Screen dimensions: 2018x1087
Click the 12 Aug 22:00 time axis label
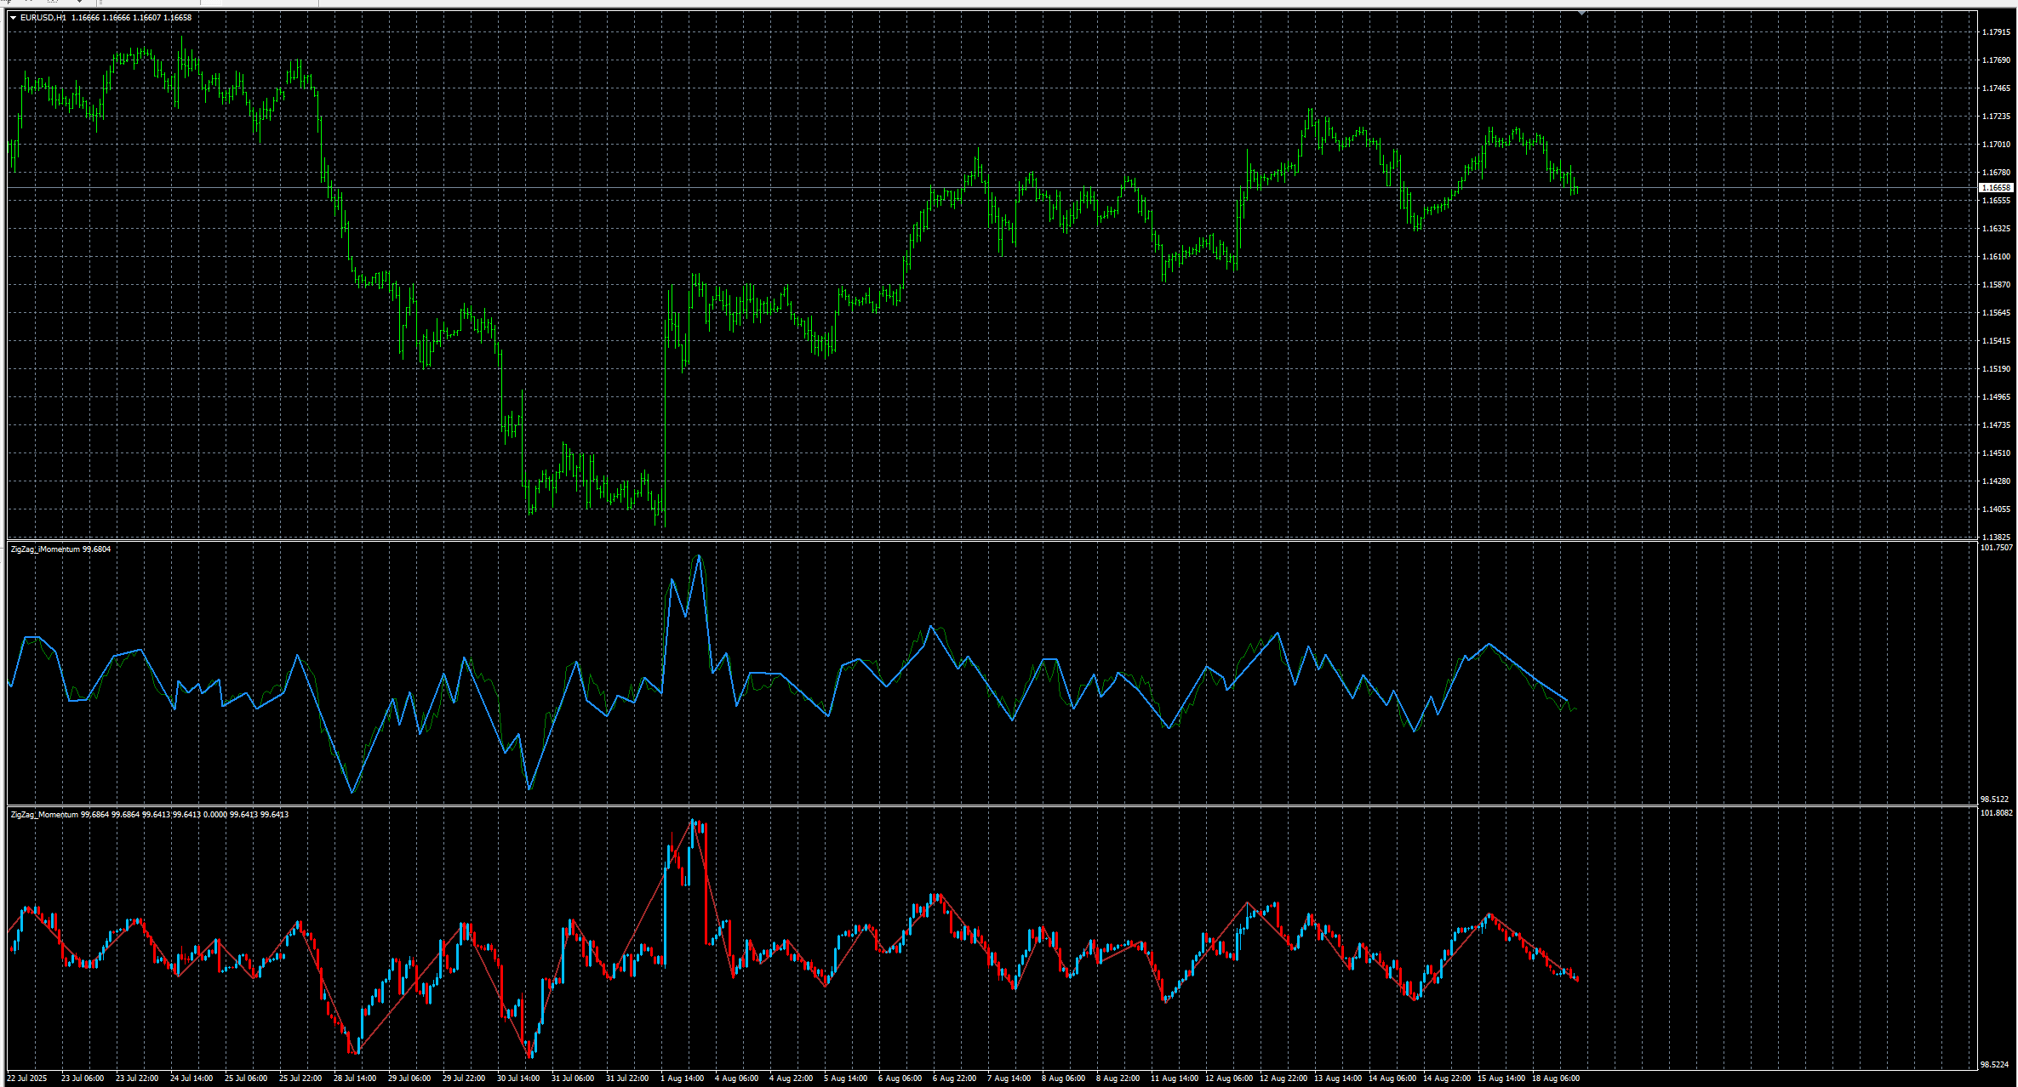1283,1078
